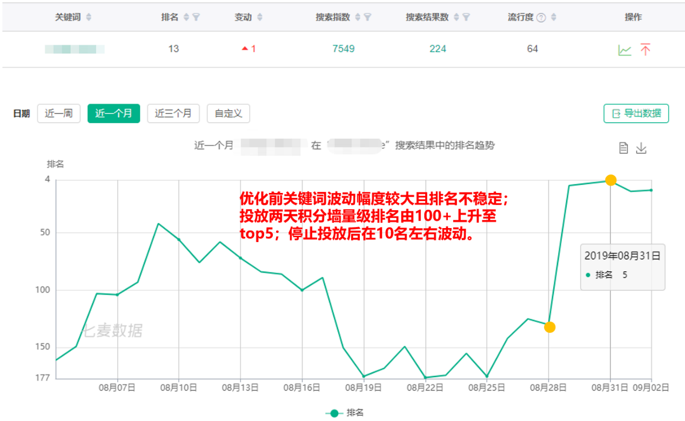Switch to 近一周 date range
Image resolution: width=685 pixels, height=421 pixels.
58,113
